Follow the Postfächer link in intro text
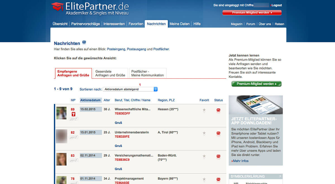 tap(161, 49)
